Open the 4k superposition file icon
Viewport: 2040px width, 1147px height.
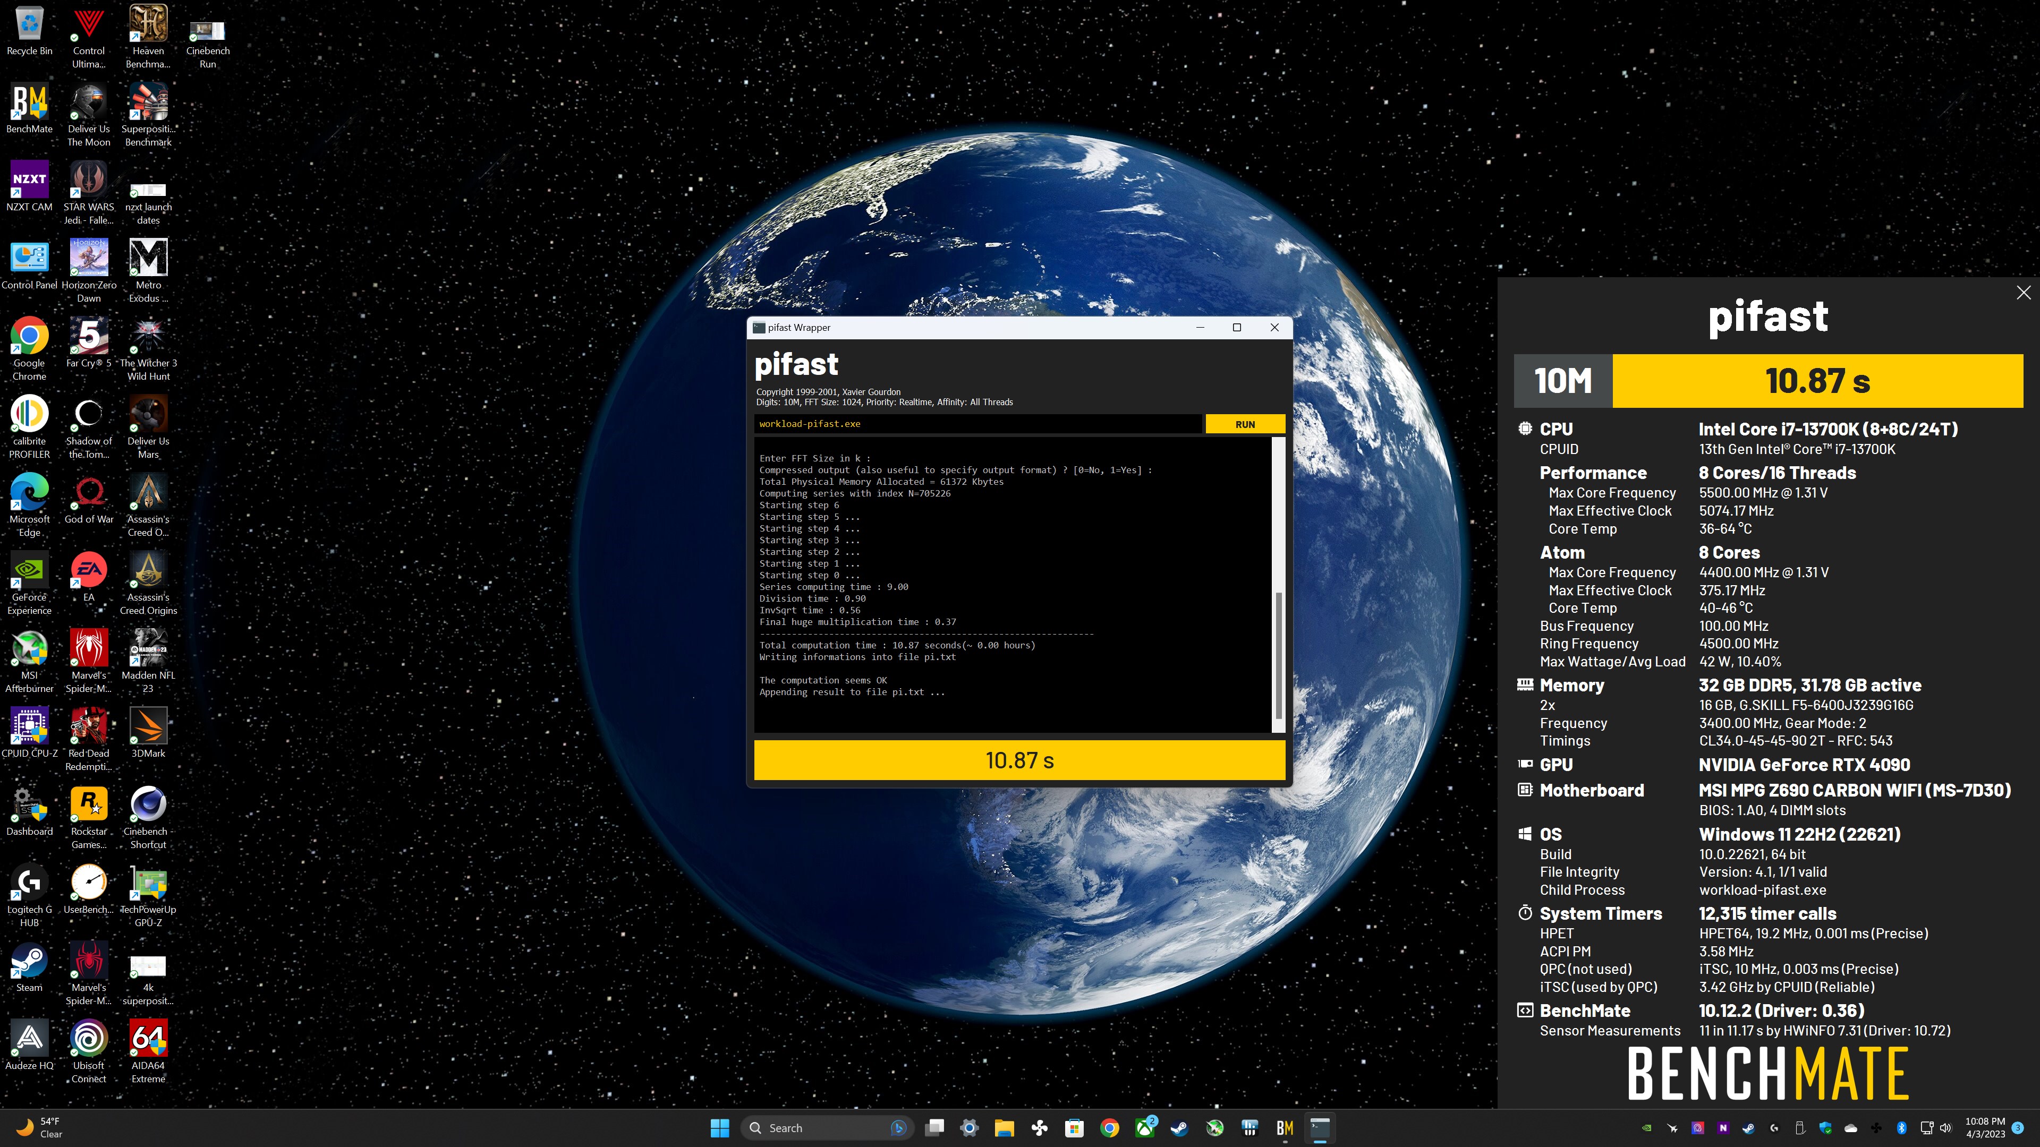pyautogui.click(x=148, y=980)
